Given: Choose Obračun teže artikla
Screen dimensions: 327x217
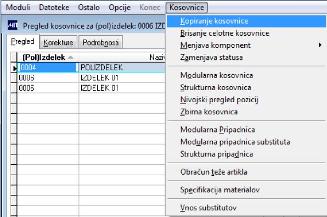Looking at the screenshot, I should pyautogui.click(x=246, y=172).
